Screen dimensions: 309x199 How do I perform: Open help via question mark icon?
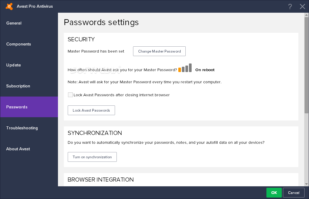coord(290,6)
